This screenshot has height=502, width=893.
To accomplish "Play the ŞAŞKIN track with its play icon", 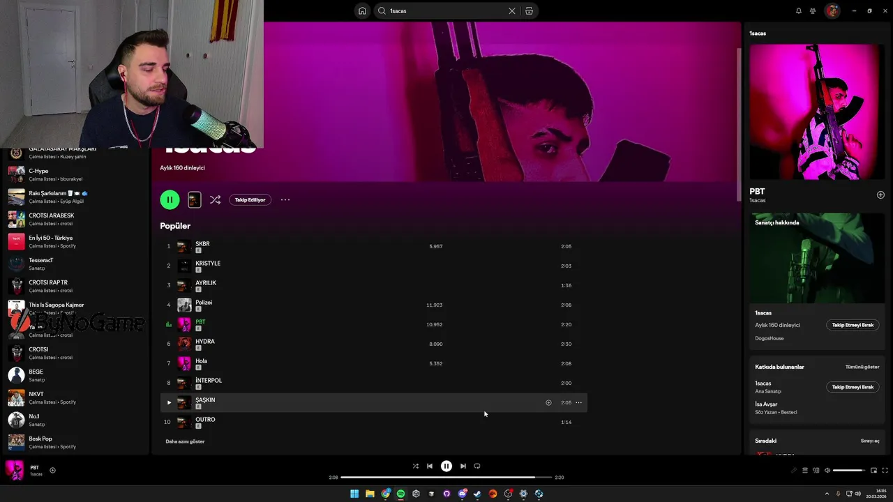I will [168, 402].
